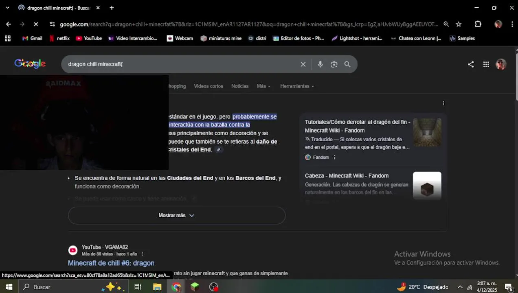The height and width of the screenshot is (293, 518).
Task: Submit search with magnifying glass
Action: click(347, 64)
